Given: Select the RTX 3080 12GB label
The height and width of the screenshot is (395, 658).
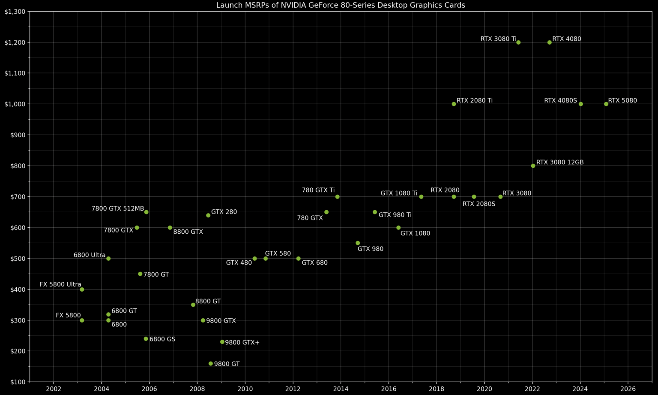Looking at the screenshot, I should tap(560, 163).
